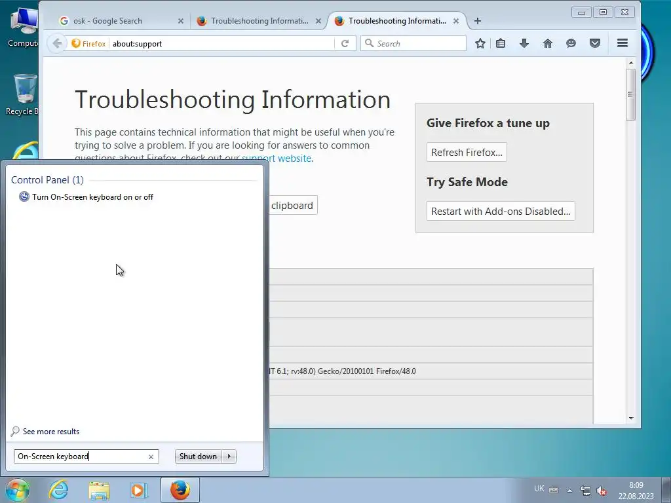Open the Hello chat smiley icon
Screen dimensions: 671x503
coord(571,43)
